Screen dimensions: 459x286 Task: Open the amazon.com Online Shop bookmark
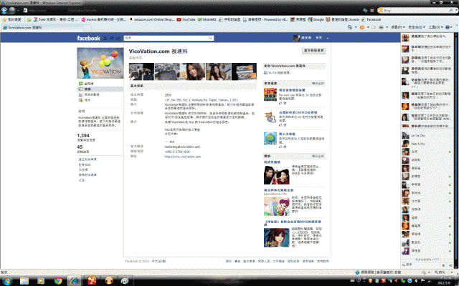tap(151, 19)
